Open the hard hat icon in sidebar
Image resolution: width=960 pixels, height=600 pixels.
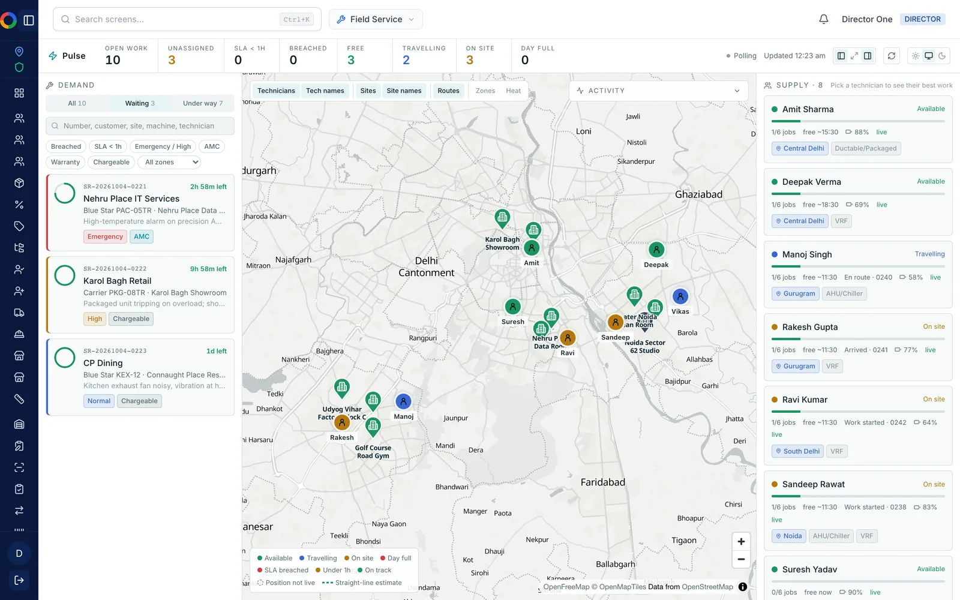19,334
